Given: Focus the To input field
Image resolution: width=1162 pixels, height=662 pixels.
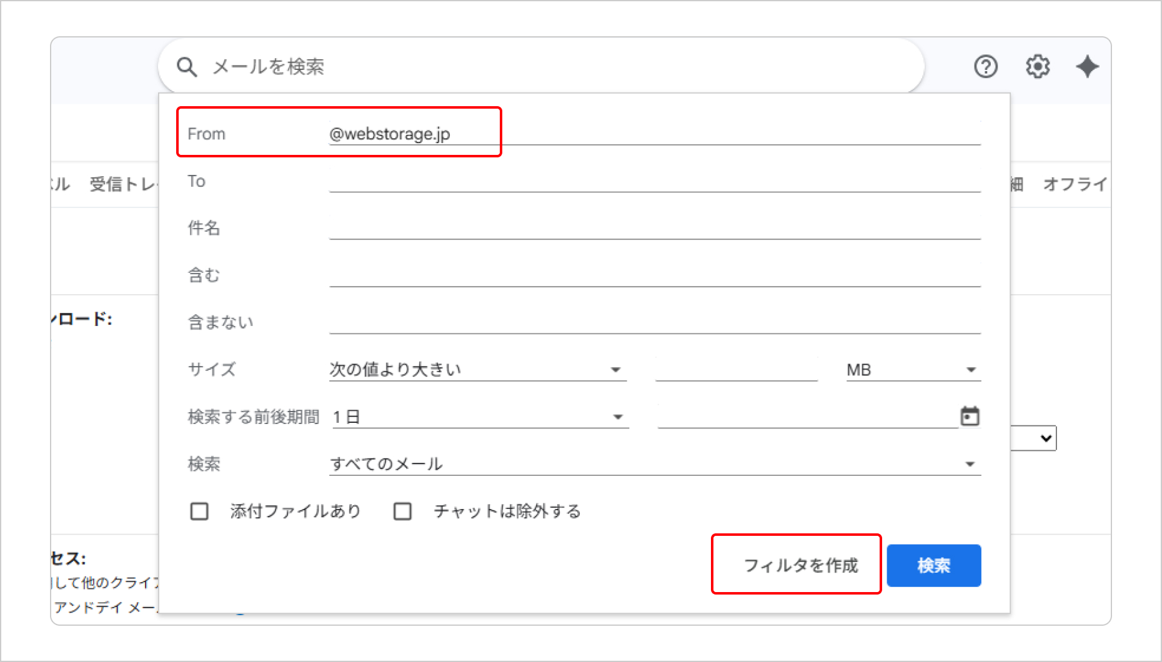Looking at the screenshot, I should (654, 181).
